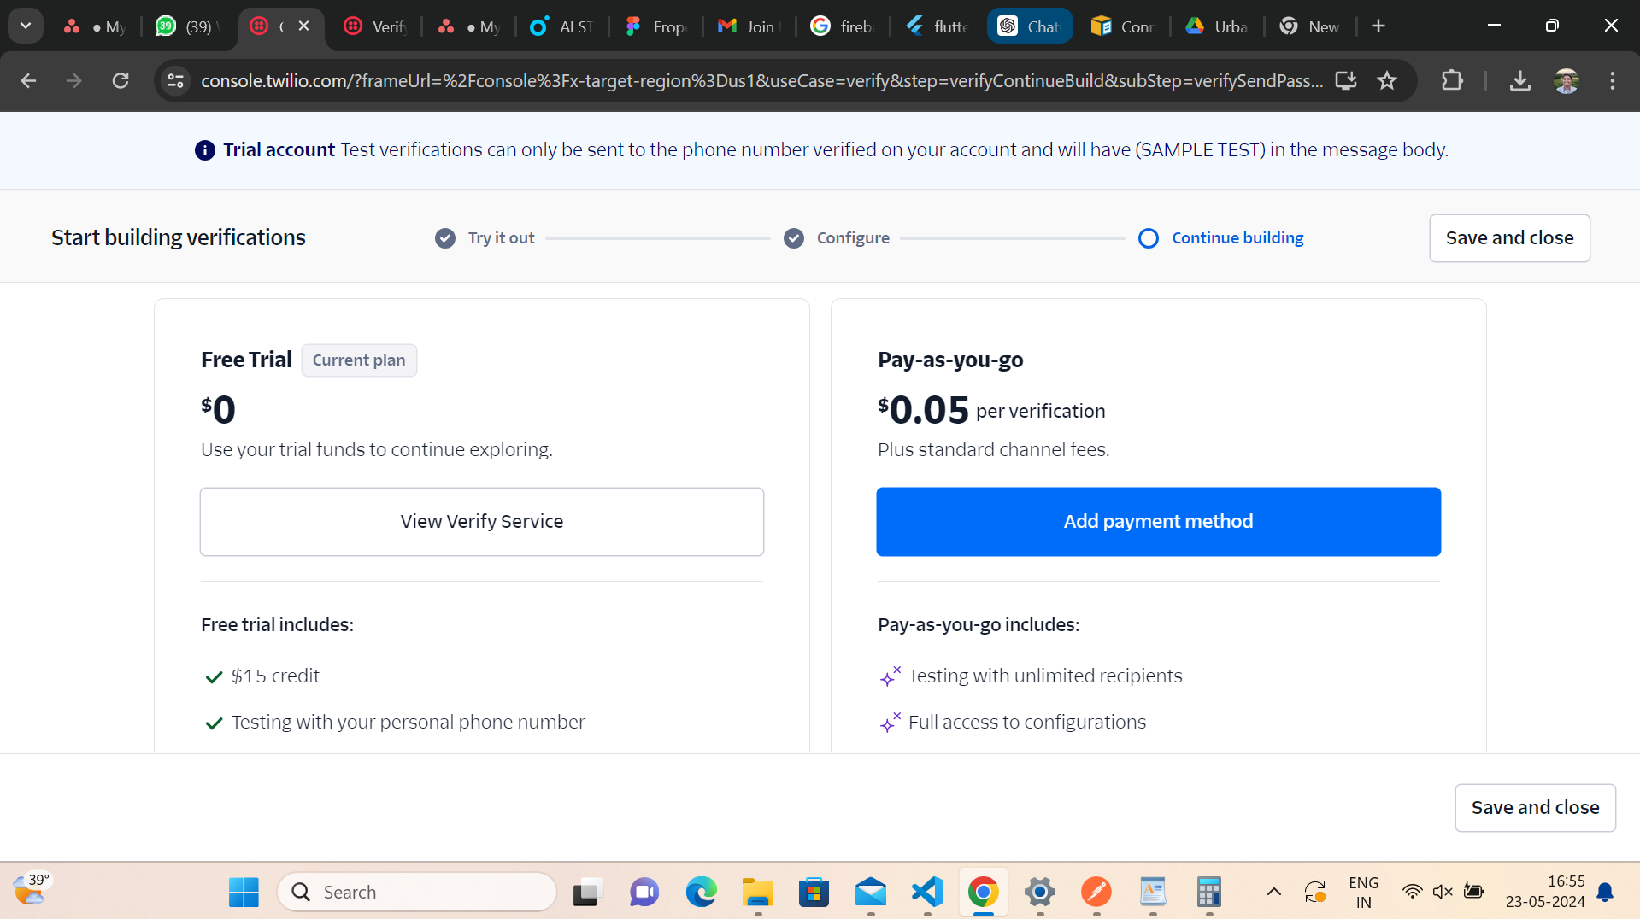Open the Teams Chat taskbar icon
Screen dimensions: 1640x919
(644, 892)
